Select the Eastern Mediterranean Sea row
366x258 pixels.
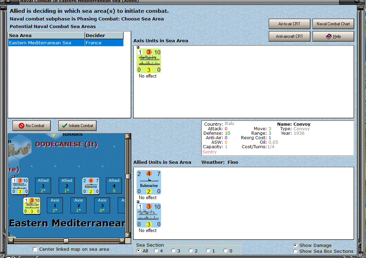pyautogui.click(x=66, y=43)
